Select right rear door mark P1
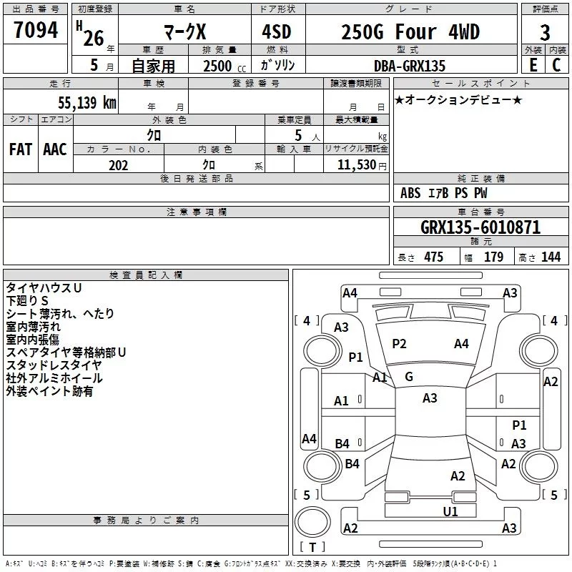Viewport: 572px width, 572px height. click(x=520, y=425)
